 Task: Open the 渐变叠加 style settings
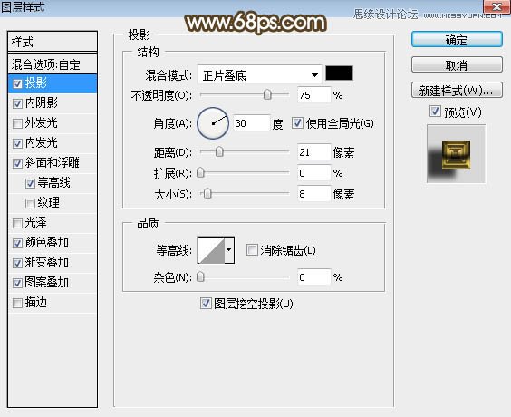point(47,263)
